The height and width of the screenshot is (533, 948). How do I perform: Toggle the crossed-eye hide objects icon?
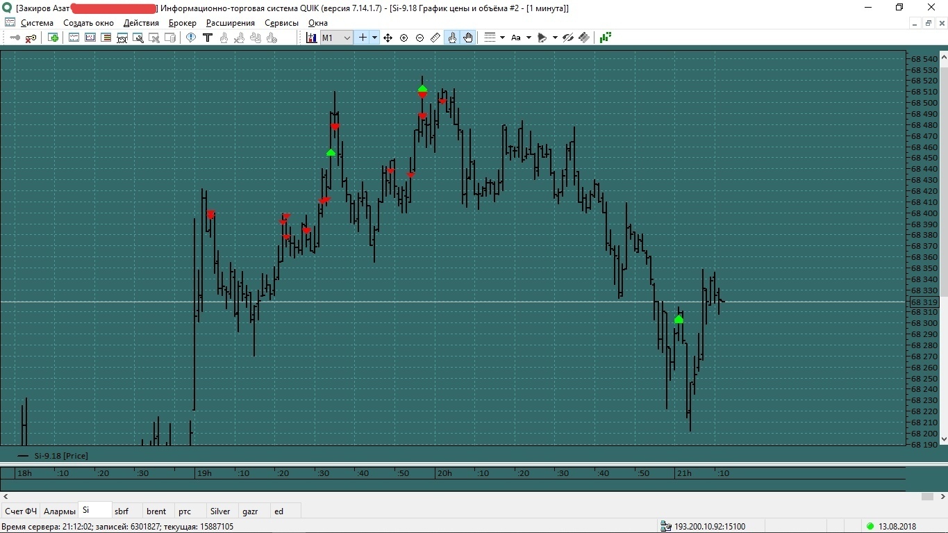[x=568, y=38]
